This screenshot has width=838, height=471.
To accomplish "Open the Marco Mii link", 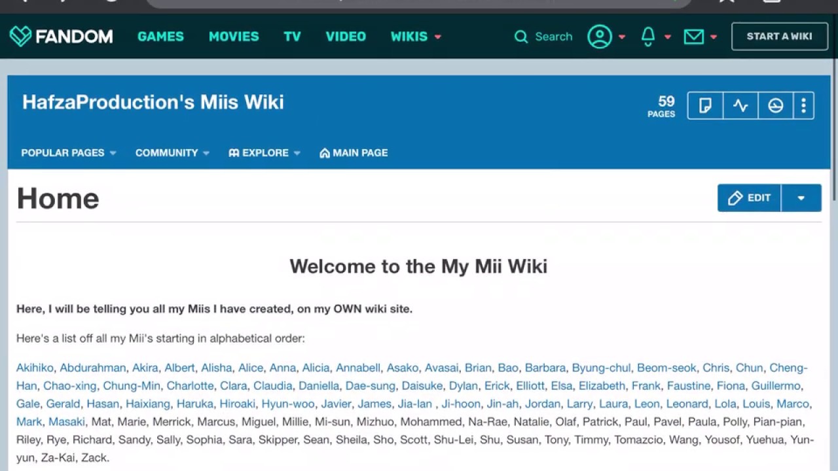I will (x=793, y=404).
